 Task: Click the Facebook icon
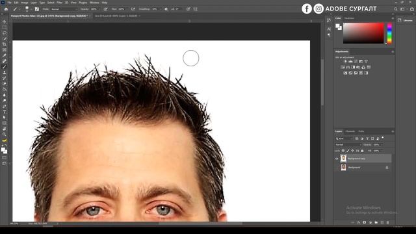coord(307,8)
